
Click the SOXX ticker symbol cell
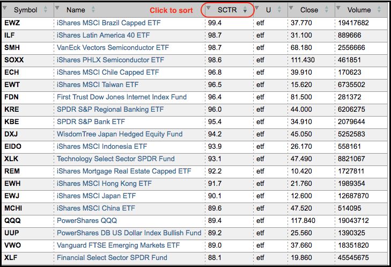tap(14, 60)
